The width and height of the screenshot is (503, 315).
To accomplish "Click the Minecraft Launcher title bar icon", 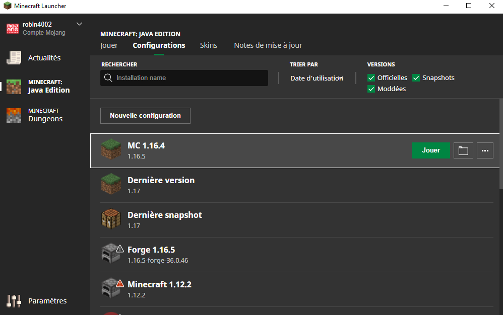I will pyautogui.click(x=8, y=6).
